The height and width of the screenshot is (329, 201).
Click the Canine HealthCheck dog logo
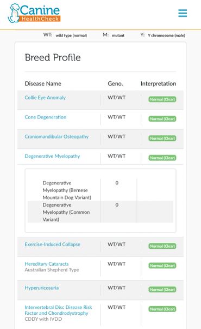pyautogui.click(x=34, y=13)
